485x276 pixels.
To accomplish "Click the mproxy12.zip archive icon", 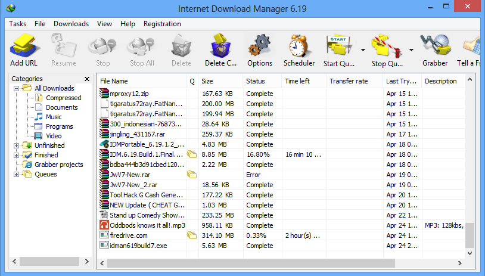I will [x=104, y=93].
